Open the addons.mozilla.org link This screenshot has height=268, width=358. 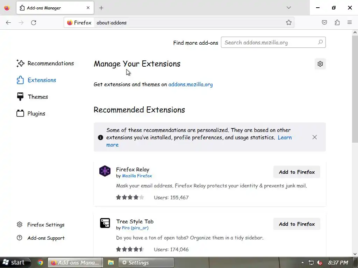coord(191,84)
